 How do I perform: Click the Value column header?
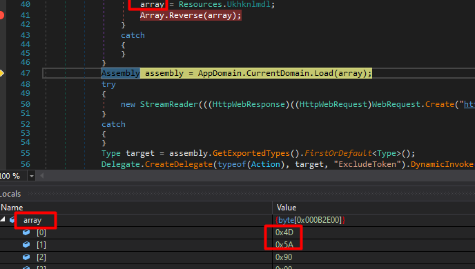(287, 208)
